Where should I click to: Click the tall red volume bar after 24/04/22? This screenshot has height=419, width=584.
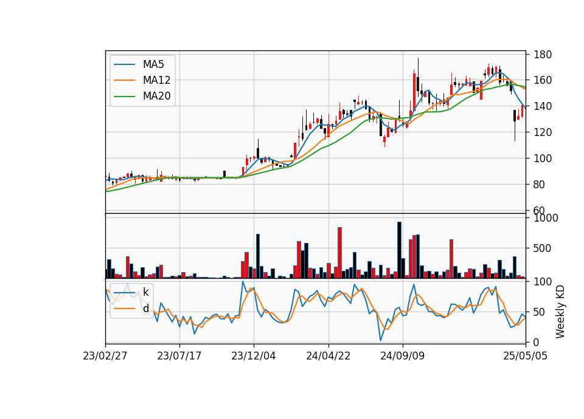[339, 253]
